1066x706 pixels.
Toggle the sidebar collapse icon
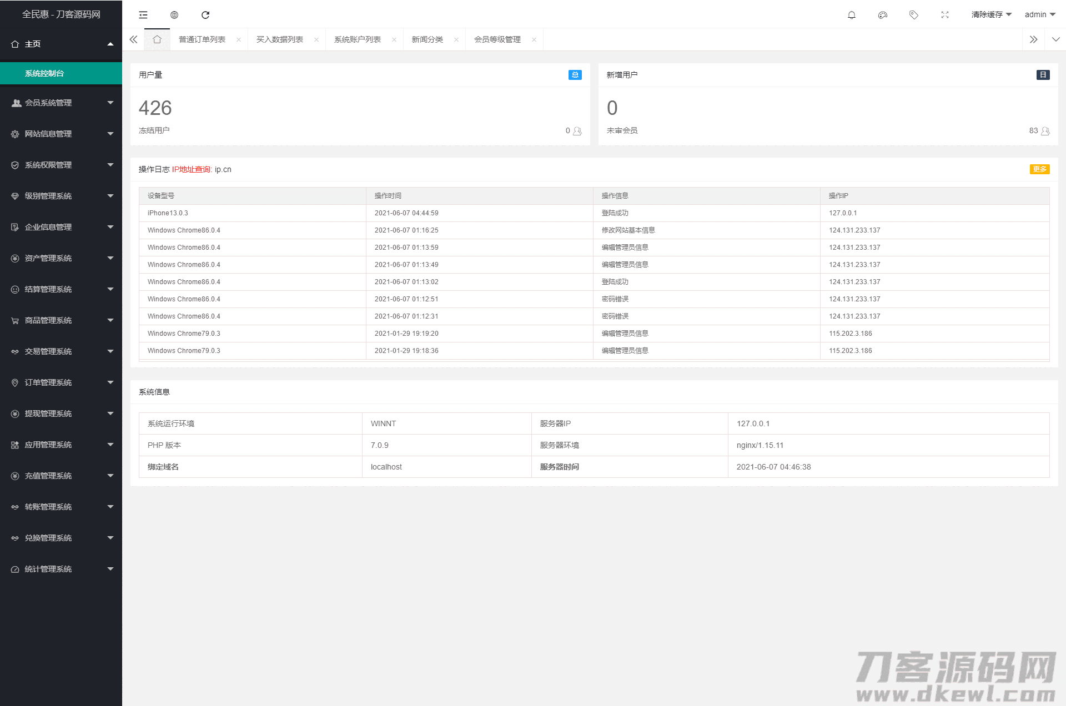point(143,15)
